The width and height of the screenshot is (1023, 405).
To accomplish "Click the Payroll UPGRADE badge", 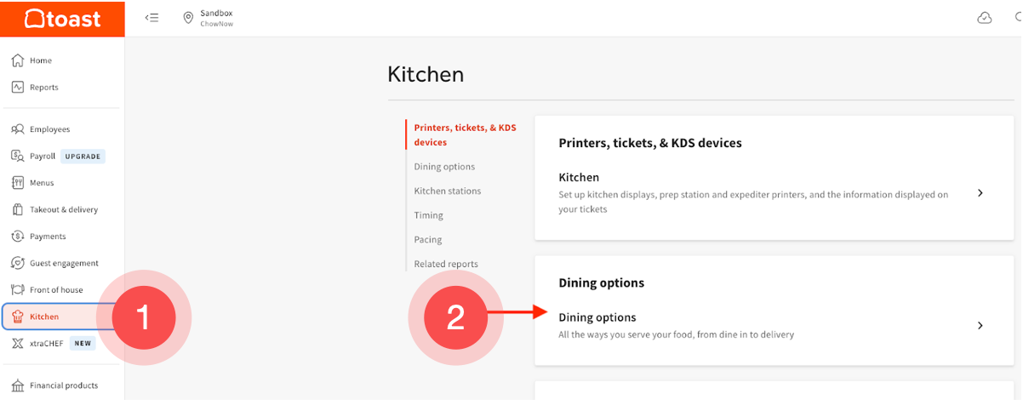I will 83,157.
